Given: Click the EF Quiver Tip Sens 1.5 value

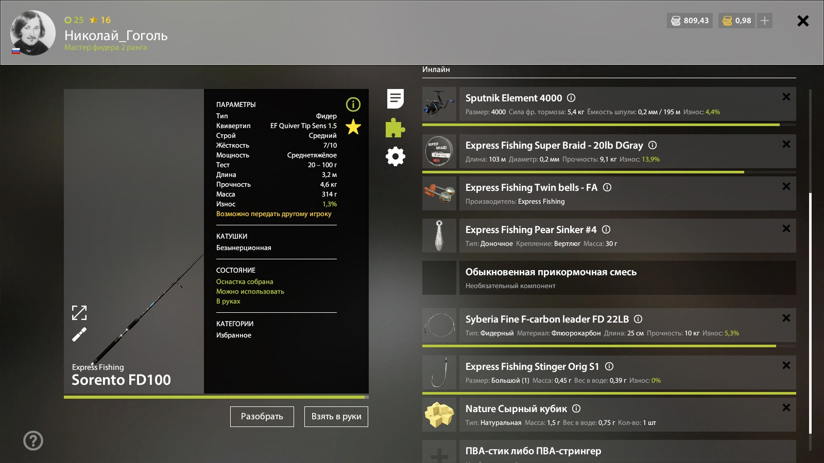Looking at the screenshot, I should click(x=303, y=126).
